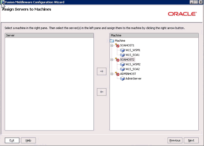Proceed with the Next button
This screenshot has width=204, height=146.
point(191,140)
